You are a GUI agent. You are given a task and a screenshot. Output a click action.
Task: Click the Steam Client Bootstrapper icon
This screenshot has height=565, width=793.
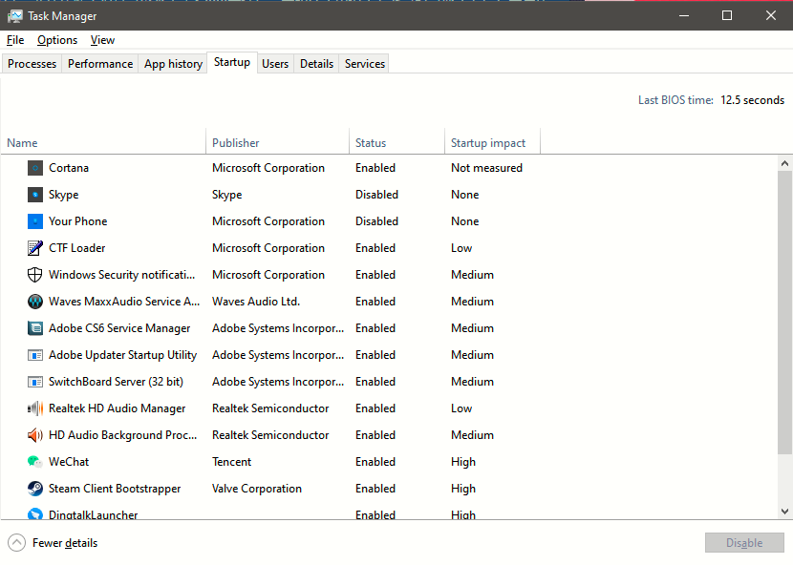click(35, 489)
